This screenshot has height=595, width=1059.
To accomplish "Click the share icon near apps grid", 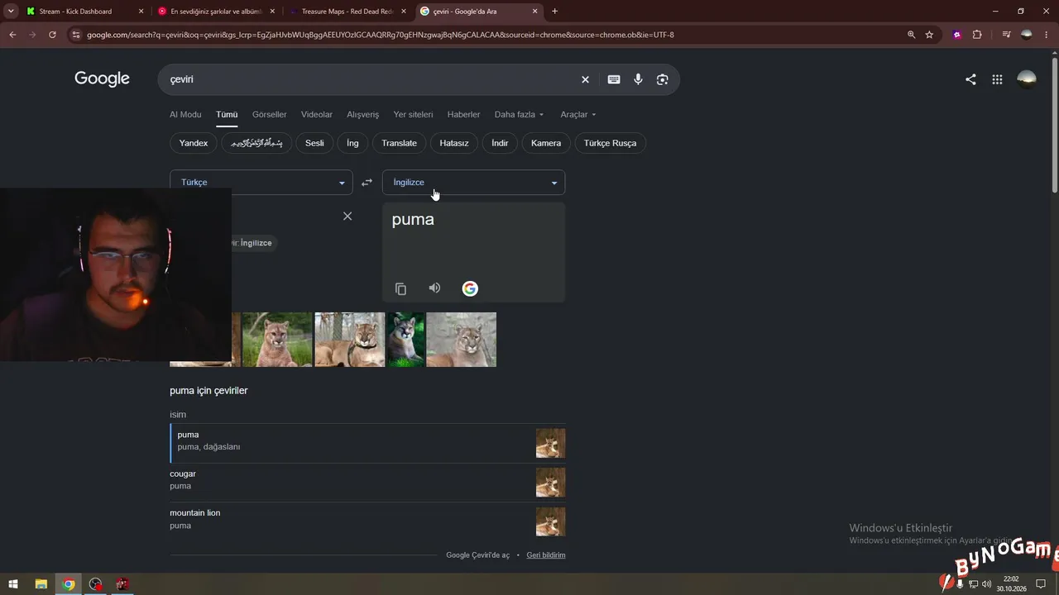I will 970,79.
